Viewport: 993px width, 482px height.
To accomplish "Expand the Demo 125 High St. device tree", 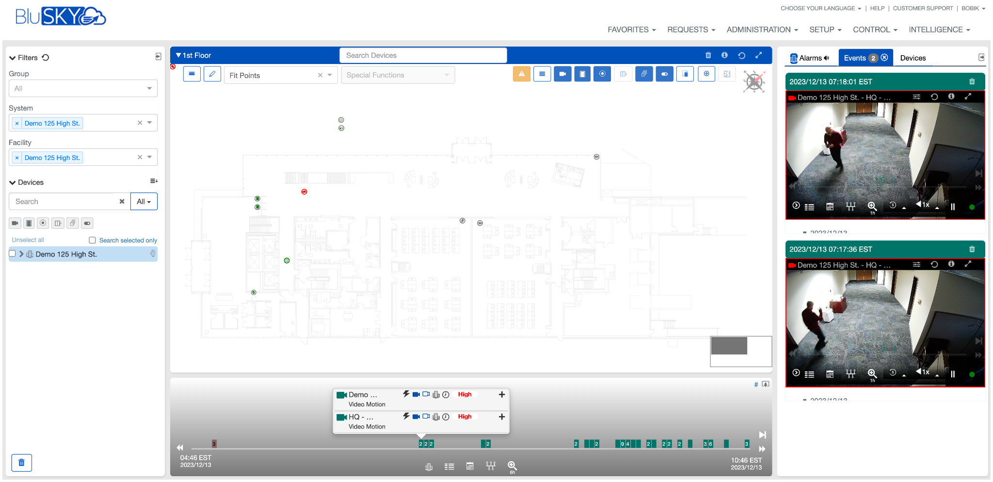I will click(21, 254).
